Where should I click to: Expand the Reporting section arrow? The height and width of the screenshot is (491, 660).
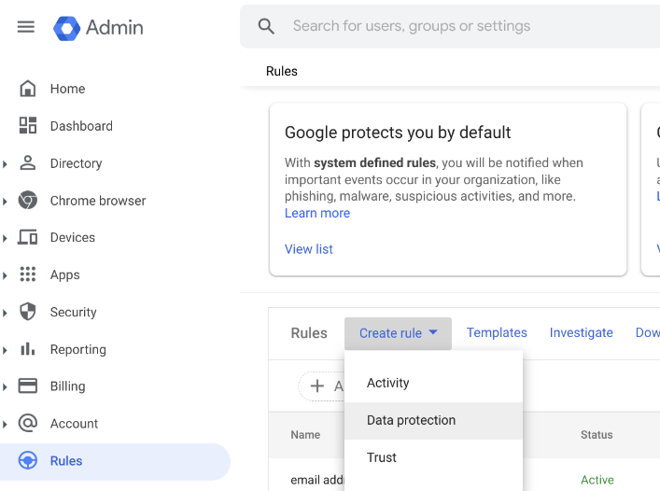(5, 350)
